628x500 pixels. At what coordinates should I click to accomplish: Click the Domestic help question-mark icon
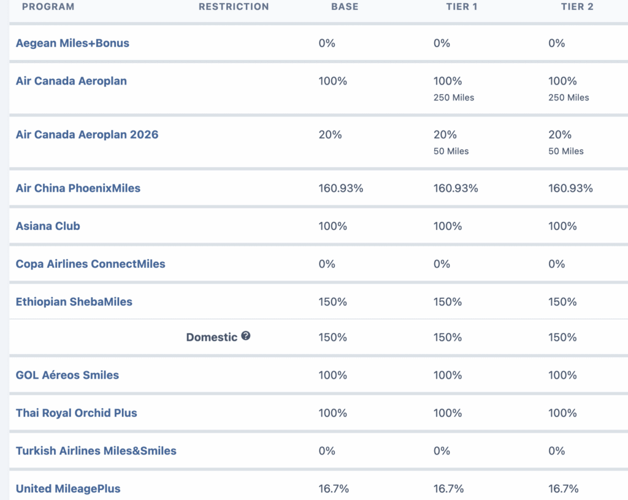[x=246, y=336]
